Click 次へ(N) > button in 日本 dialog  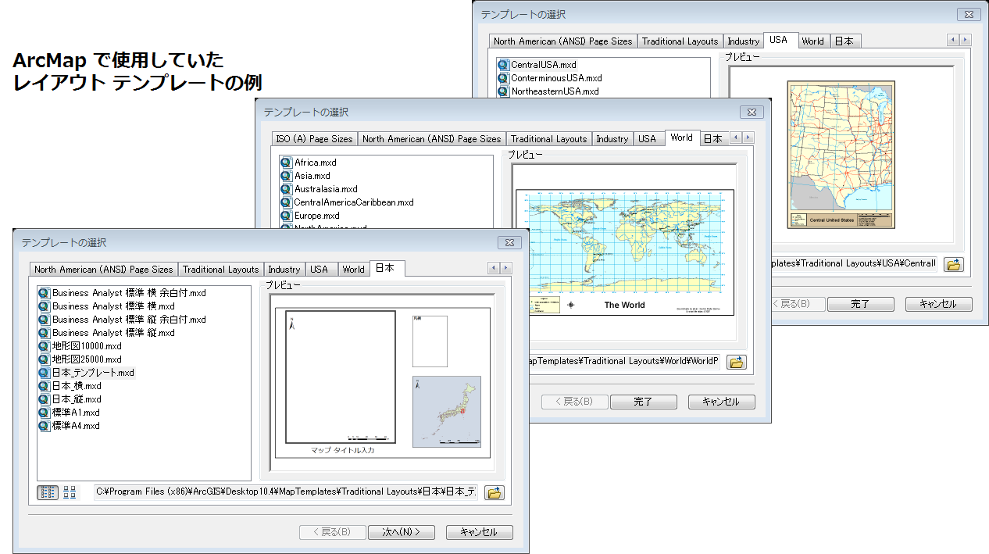coord(401,532)
